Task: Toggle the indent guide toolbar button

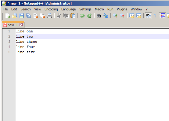Action: (x=162, y=16)
